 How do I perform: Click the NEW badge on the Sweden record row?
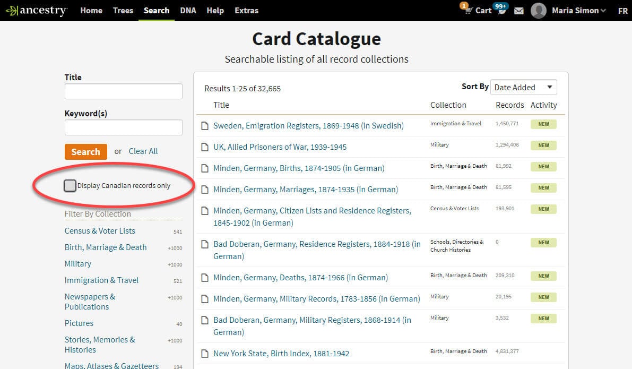click(543, 124)
